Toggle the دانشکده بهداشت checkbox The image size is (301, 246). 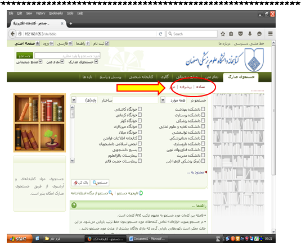pyautogui.click(x=203, y=109)
